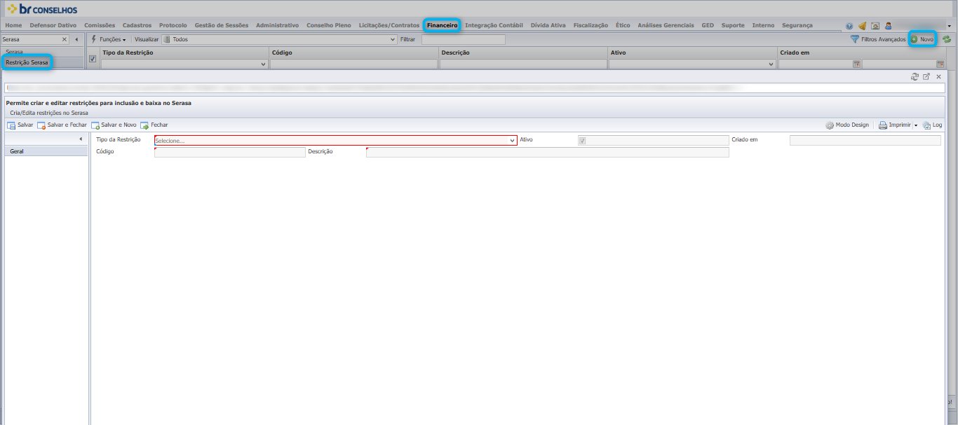Image resolution: width=958 pixels, height=425 pixels.
Task: Click Fechar in the form toolbar
Action: 154,125
